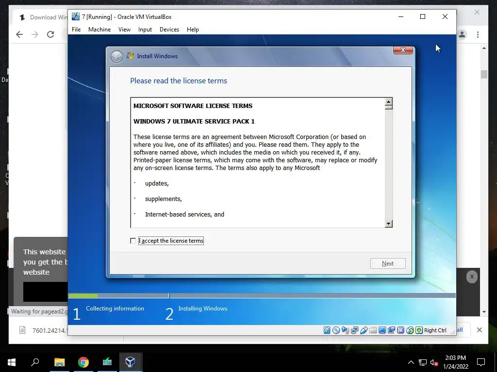Click the license scrollbar up arrow

pyautogui.click(x=389, y=101)
